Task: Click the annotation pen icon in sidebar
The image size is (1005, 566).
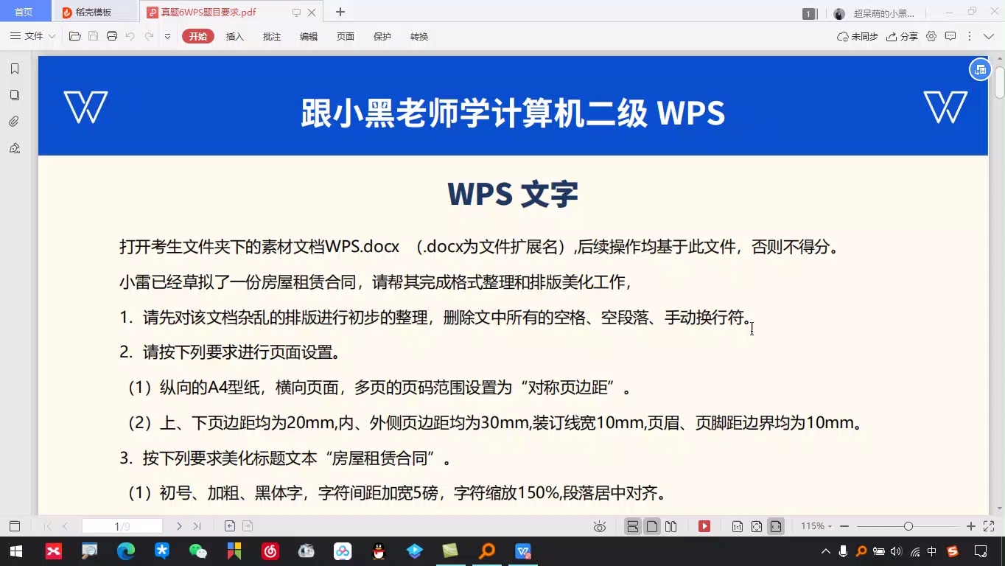Action: click(x=13, y=147)
